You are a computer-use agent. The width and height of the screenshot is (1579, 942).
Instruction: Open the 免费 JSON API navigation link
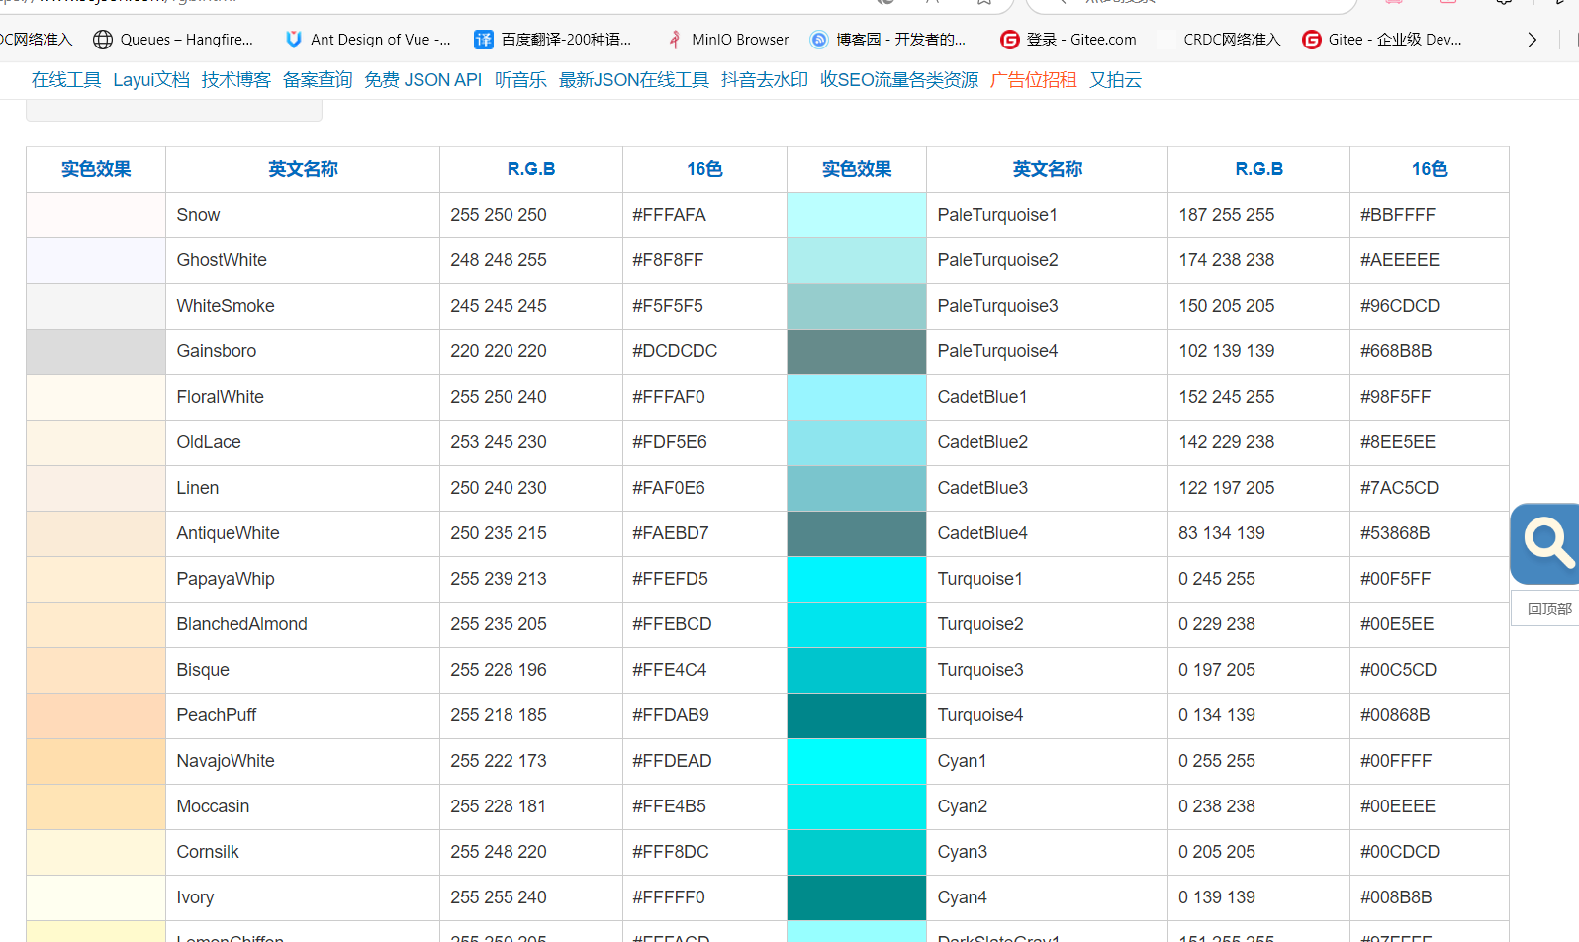[x=423, y=80]
